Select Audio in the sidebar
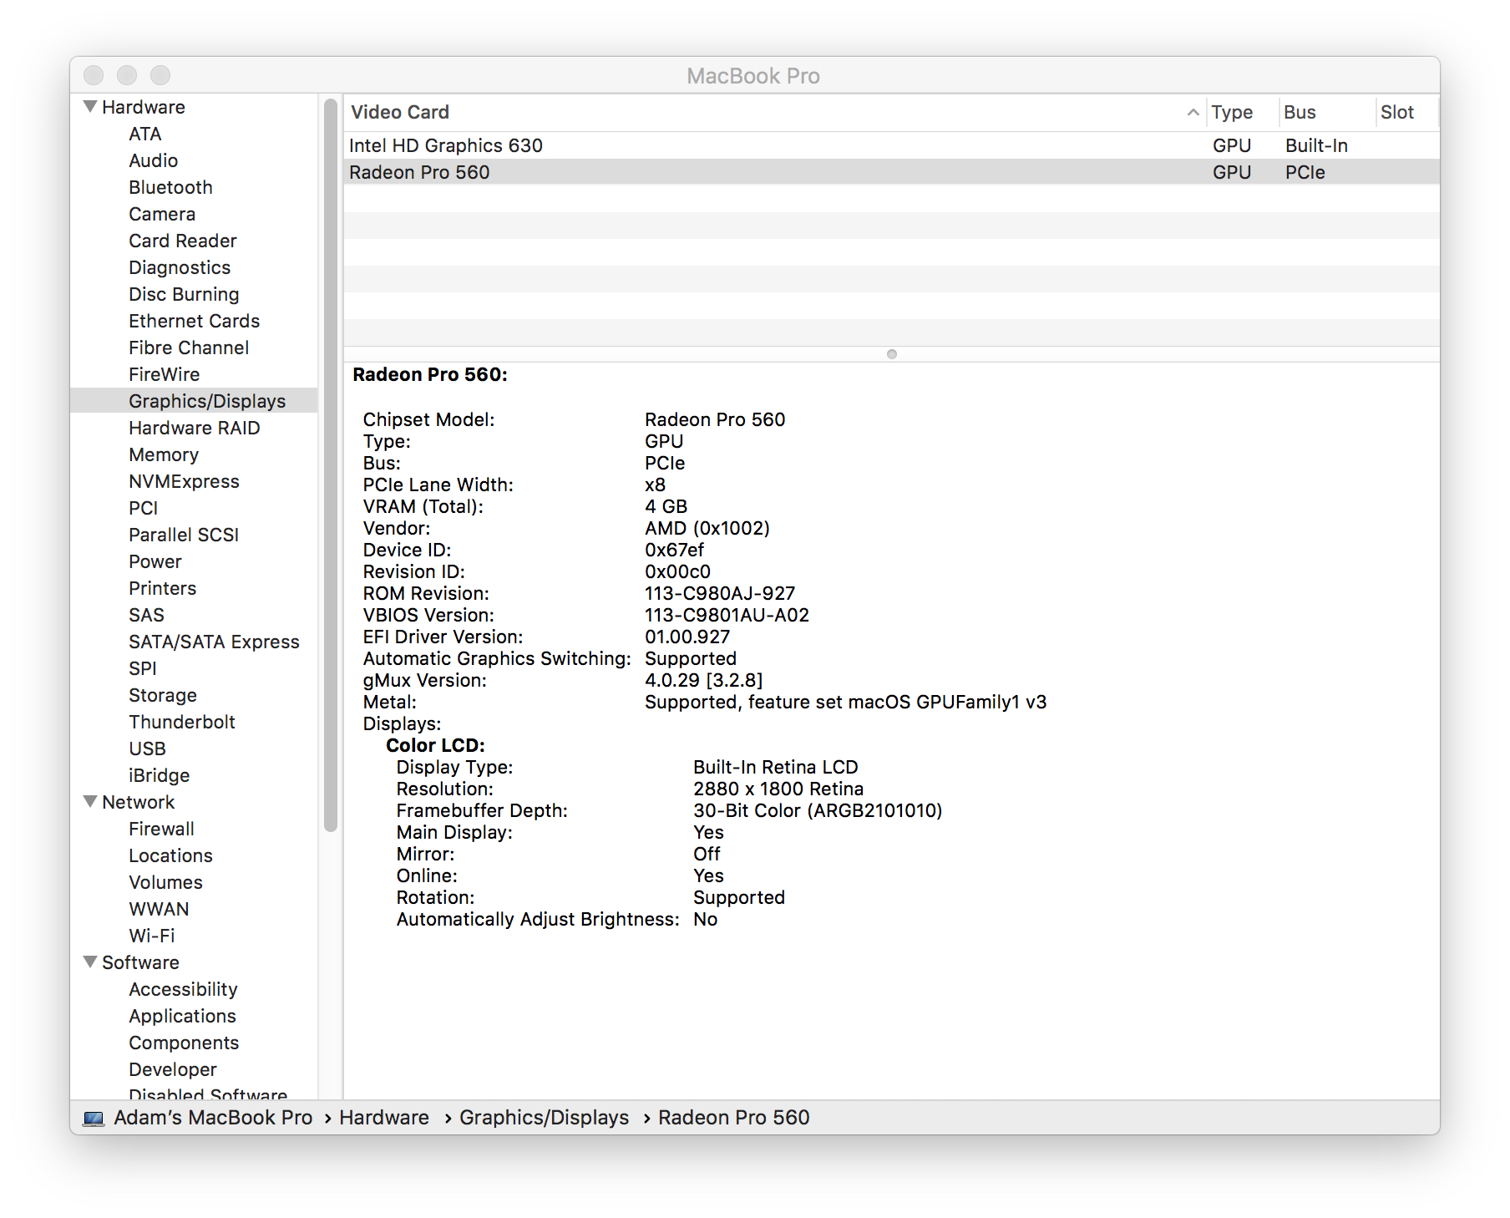Viewport: 1510px width, 1218px height. pos(154,160)
